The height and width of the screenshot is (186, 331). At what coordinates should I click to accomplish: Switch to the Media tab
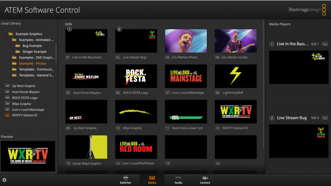coord(152,180)
